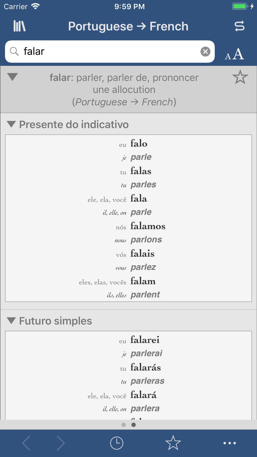This screenshot has width=257, height=457.
Task: Select second page indicator dot
Action: coord(134,425)
